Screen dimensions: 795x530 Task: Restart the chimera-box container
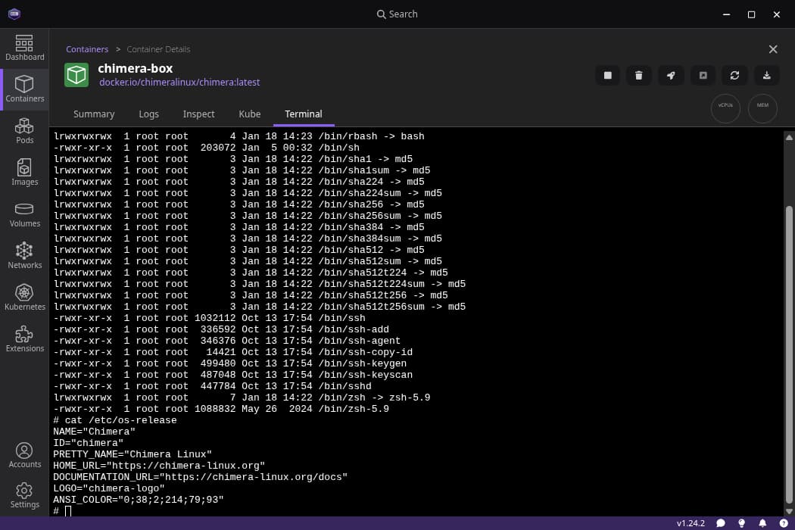pos(734,76)
